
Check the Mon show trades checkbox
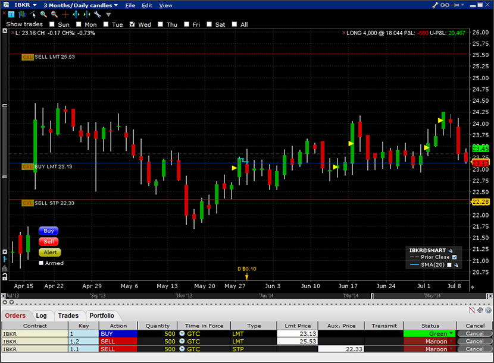click(79, 24)
